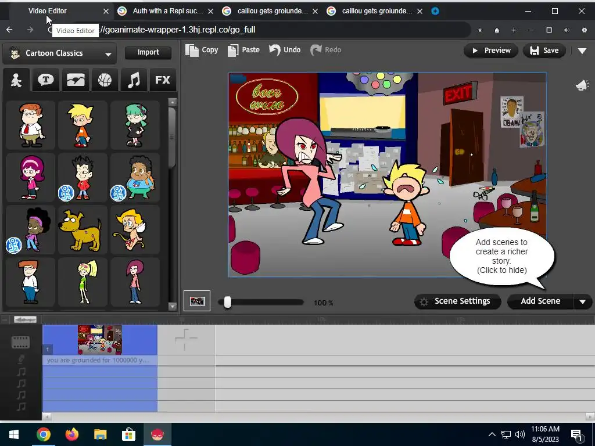Click Paste in the editor toolbar

tap(243, 50)
